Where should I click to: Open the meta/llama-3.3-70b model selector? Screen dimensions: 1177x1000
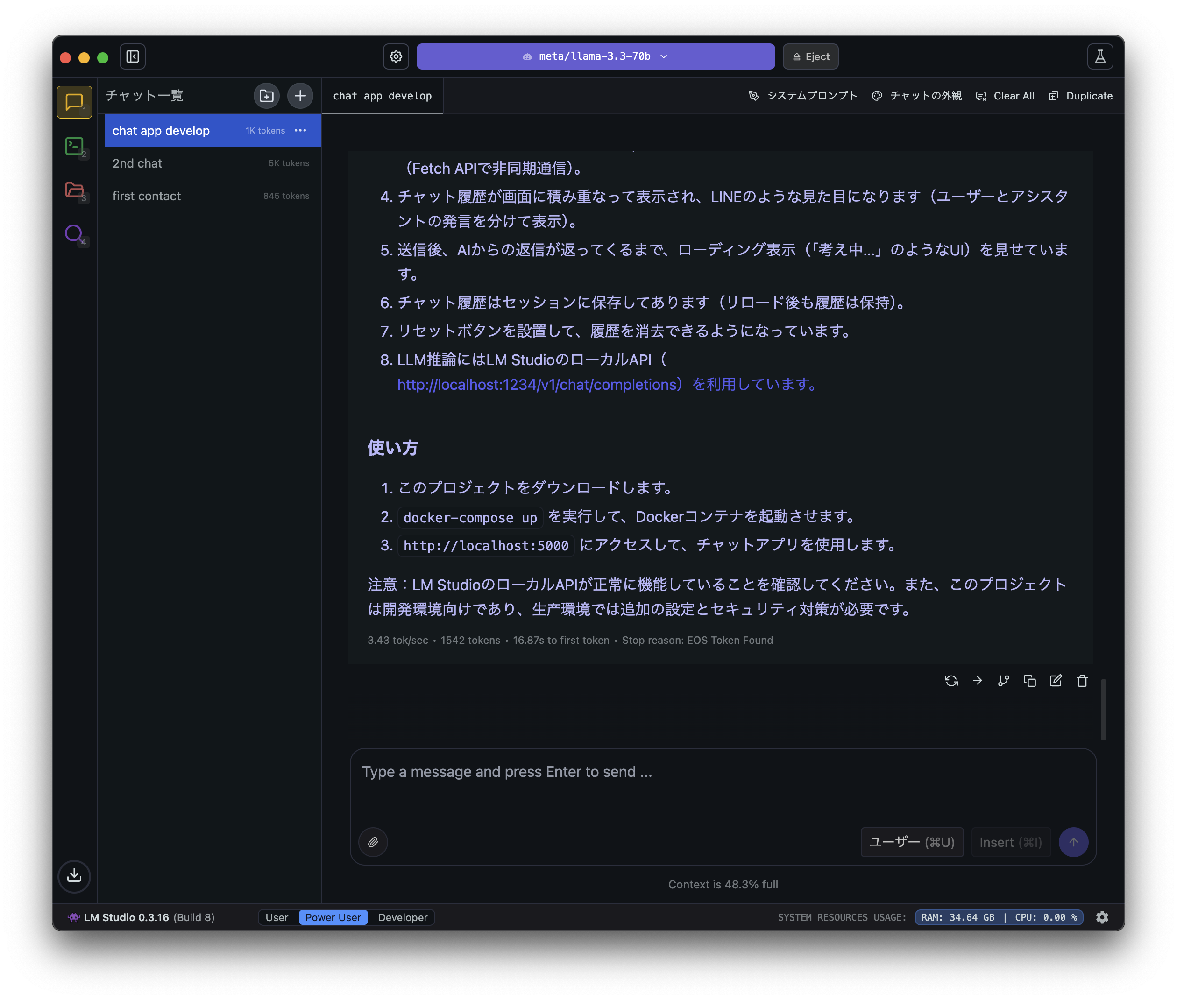(595, 56)
